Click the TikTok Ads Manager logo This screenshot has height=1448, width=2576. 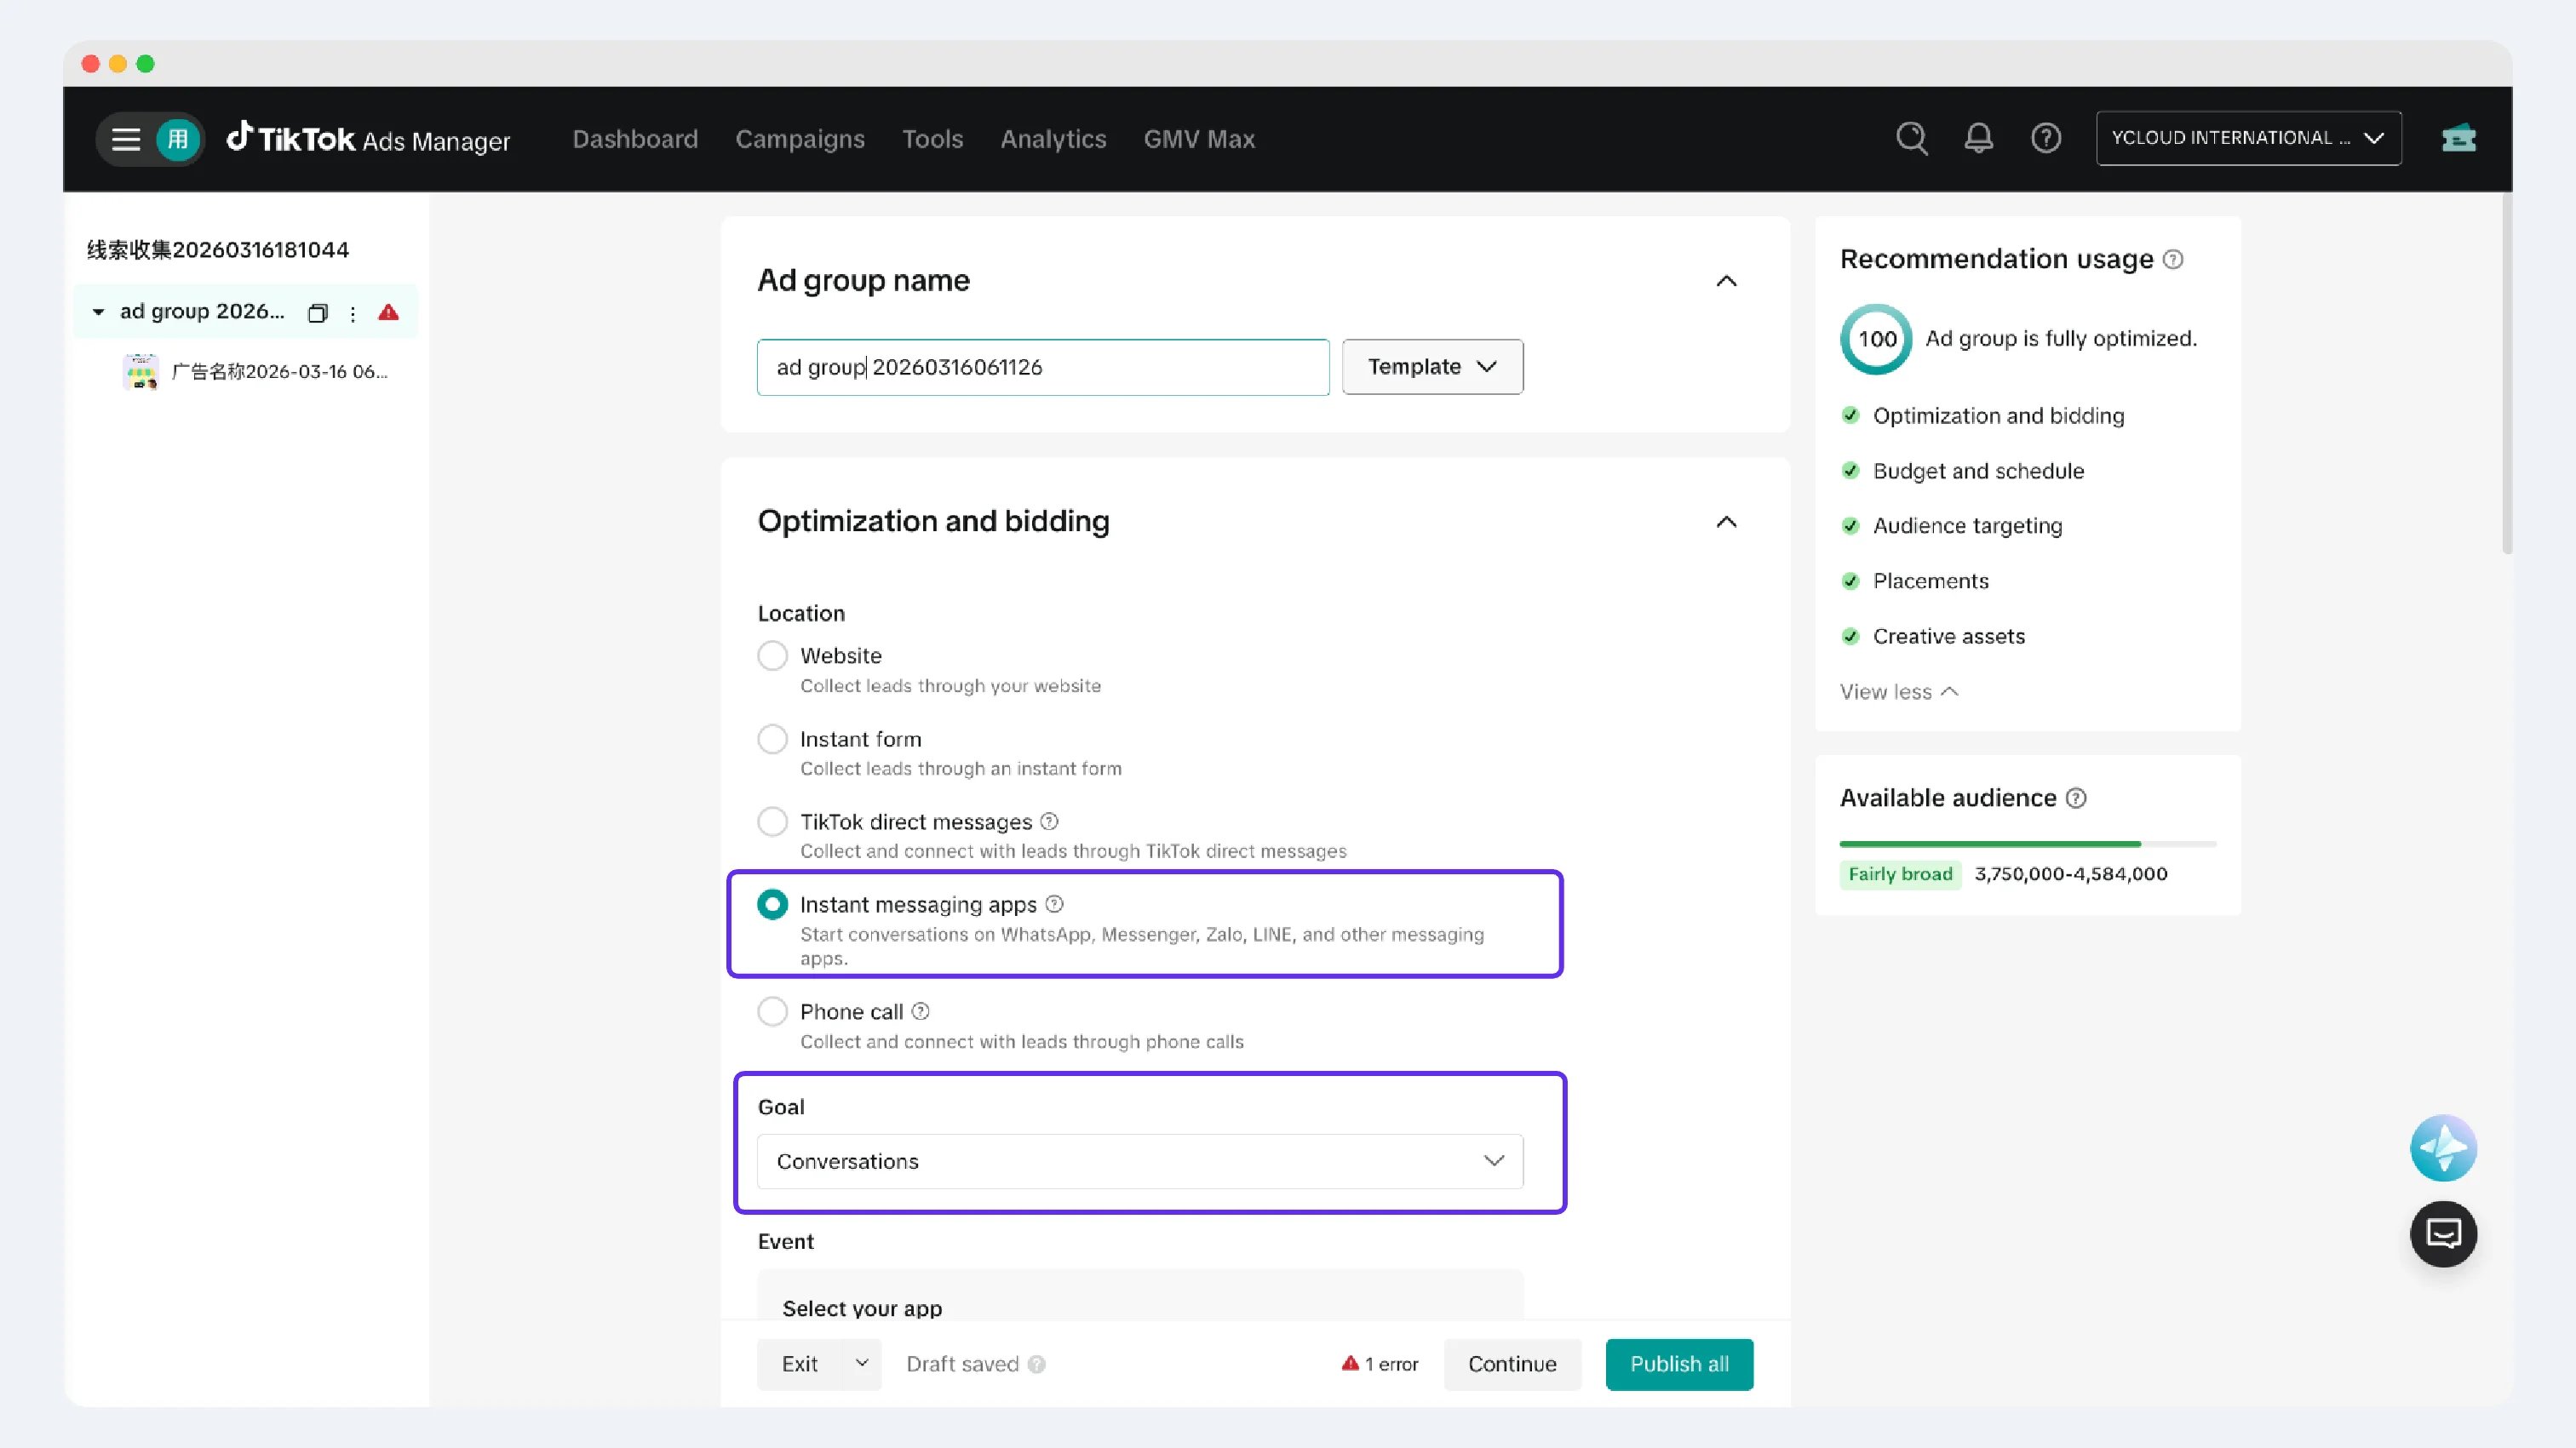[x=368, y=139]
